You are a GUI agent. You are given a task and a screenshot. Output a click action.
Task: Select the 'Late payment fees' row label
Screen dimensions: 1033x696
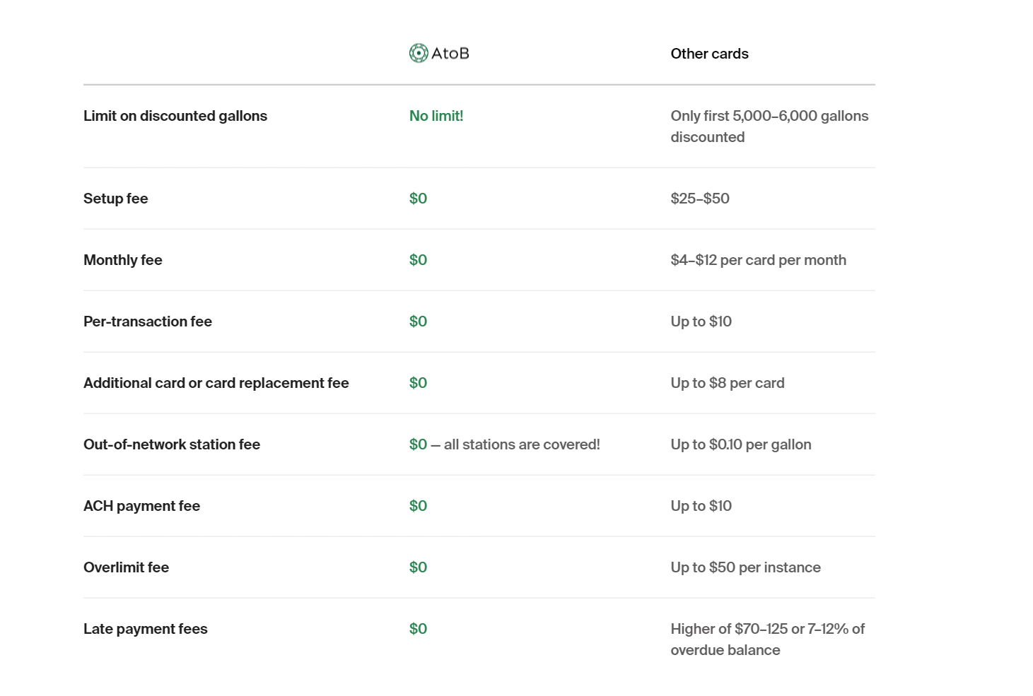(x=146, y=629)
